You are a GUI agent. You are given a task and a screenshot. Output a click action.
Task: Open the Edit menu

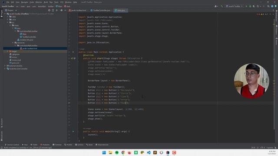(x=13, y=2)
